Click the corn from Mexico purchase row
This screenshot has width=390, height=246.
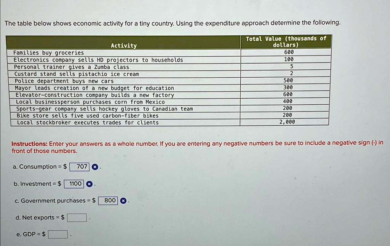[x=88, y=102]
